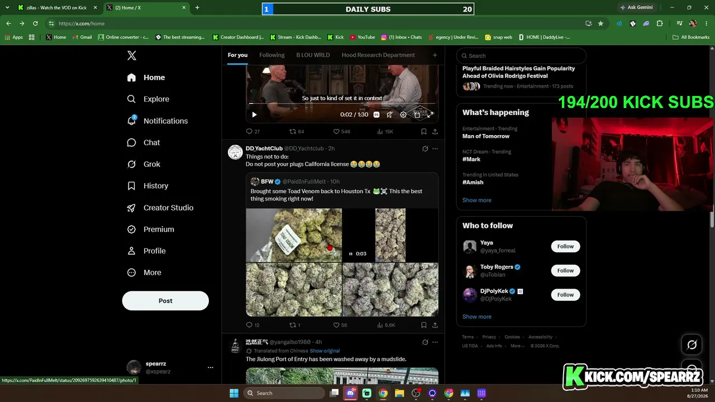Open Grok actions on yangaibo1980 post

point(425,342)
